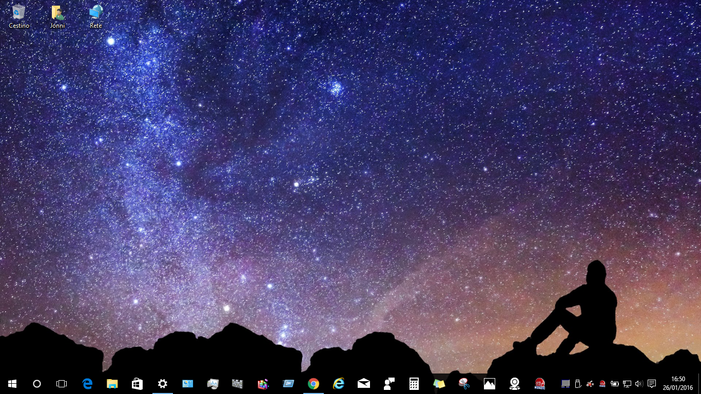Launch Cortana search
This screenshot has height=394, width=701.
pyautogui.click(x=36, y=384)
